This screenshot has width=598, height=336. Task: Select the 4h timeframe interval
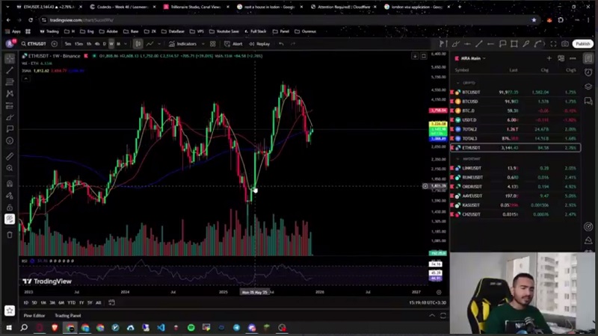(97, 44)
